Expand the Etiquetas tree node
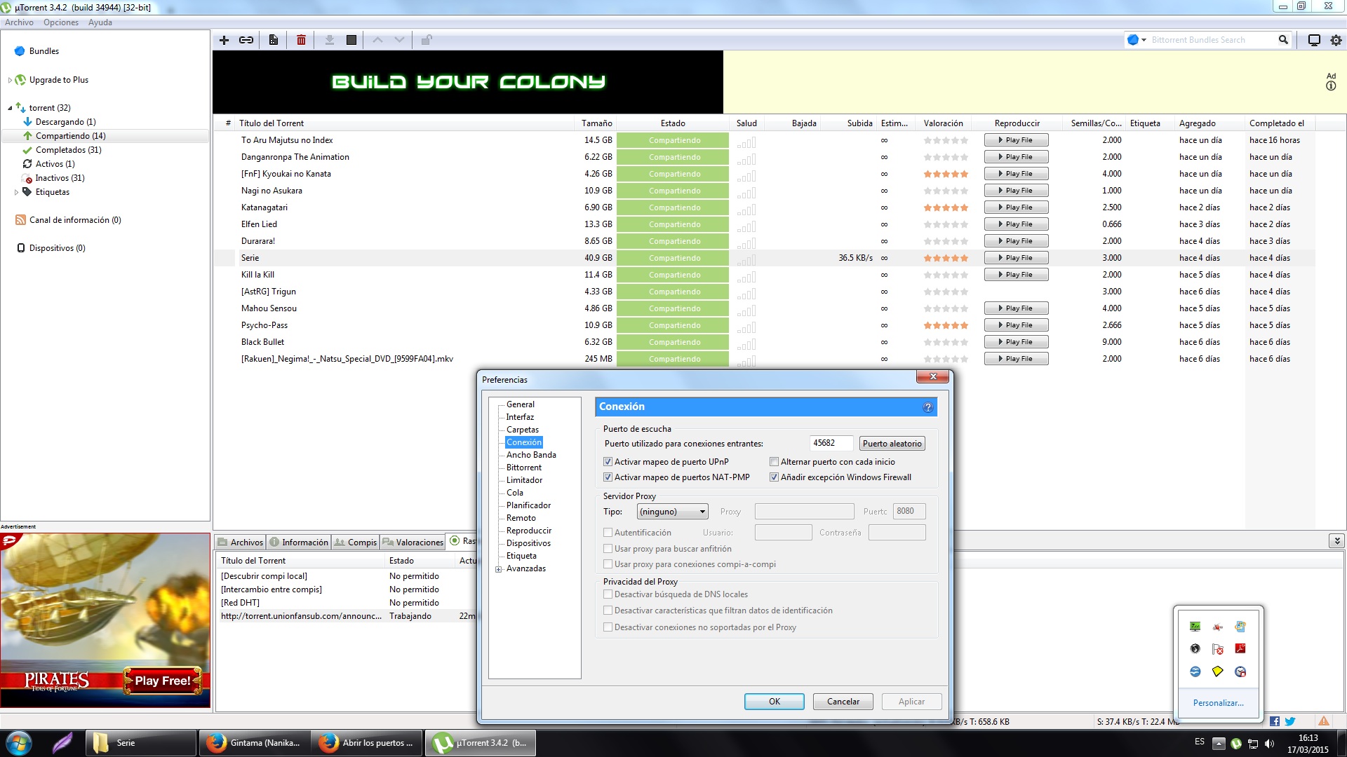 16,192
